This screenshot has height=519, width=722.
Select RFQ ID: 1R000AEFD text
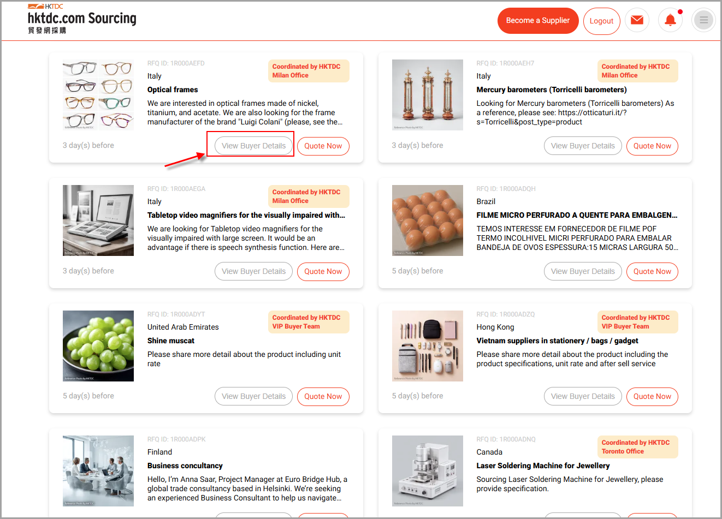click(x=176, y=63)
